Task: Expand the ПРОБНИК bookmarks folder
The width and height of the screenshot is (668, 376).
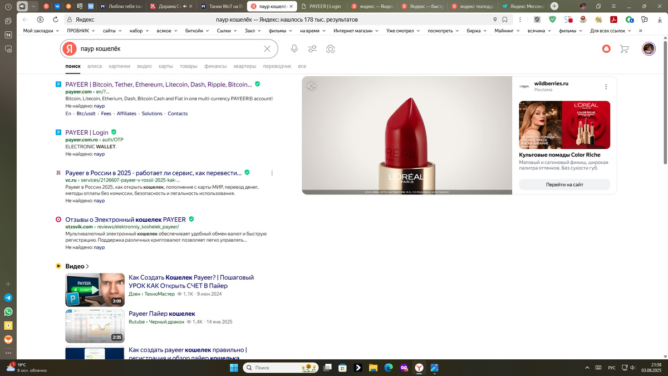Action: [81, 31]
